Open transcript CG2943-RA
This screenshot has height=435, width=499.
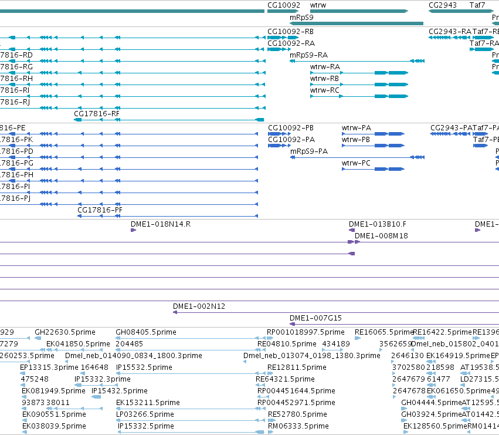450,32
